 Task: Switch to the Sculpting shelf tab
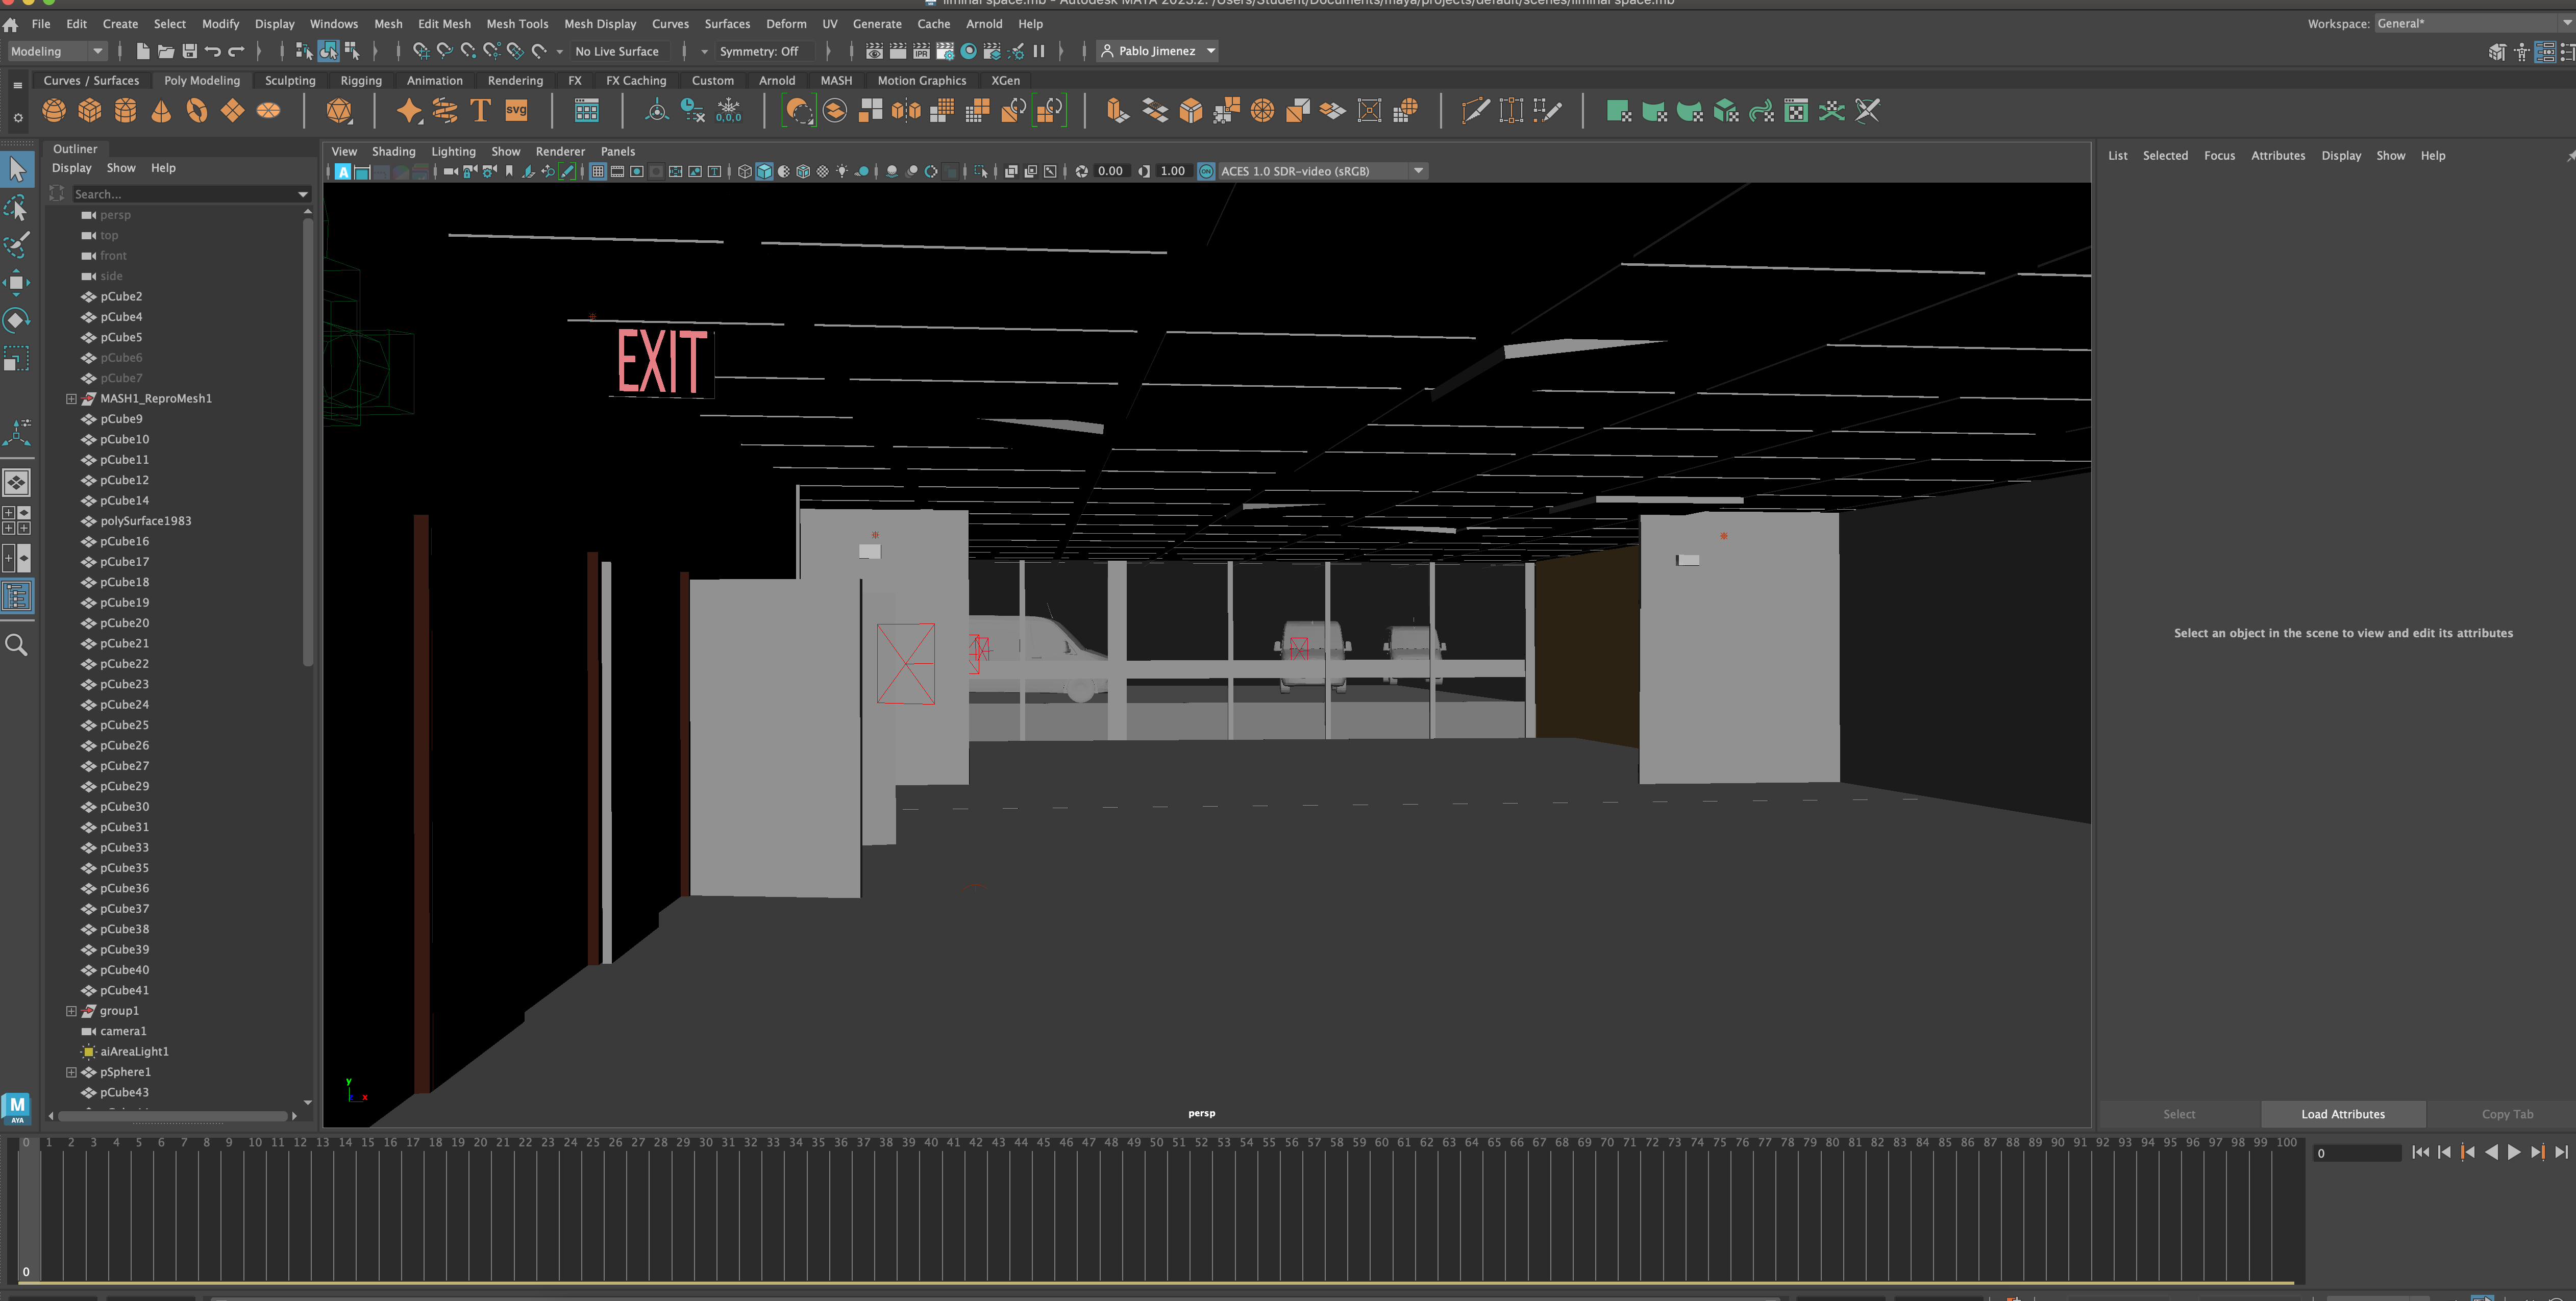[x=289, y=81]
